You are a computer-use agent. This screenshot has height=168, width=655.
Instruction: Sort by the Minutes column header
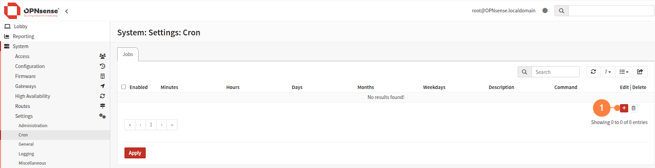coord(169,87)
